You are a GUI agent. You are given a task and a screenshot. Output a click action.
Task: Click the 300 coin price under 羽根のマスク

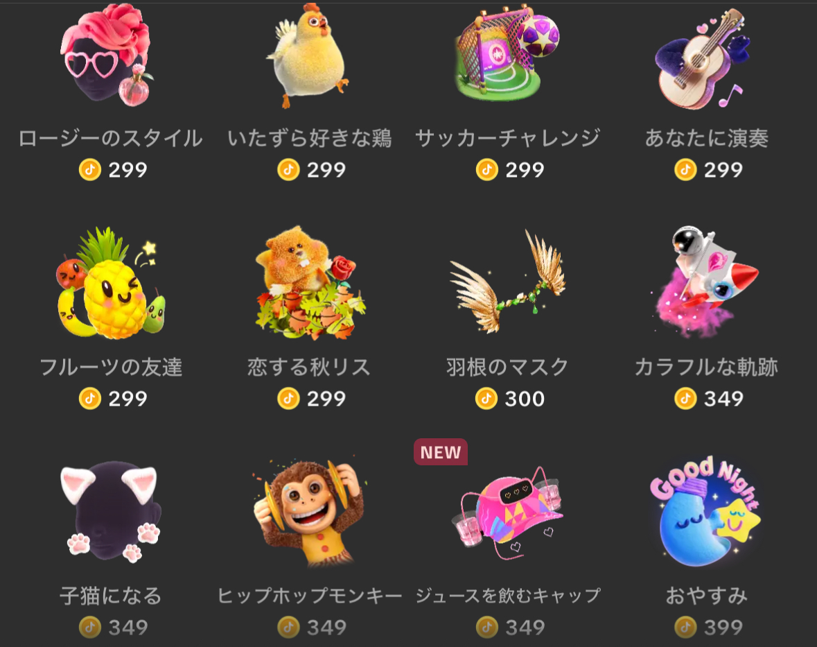pyautogui.click(x=524, y=399)
